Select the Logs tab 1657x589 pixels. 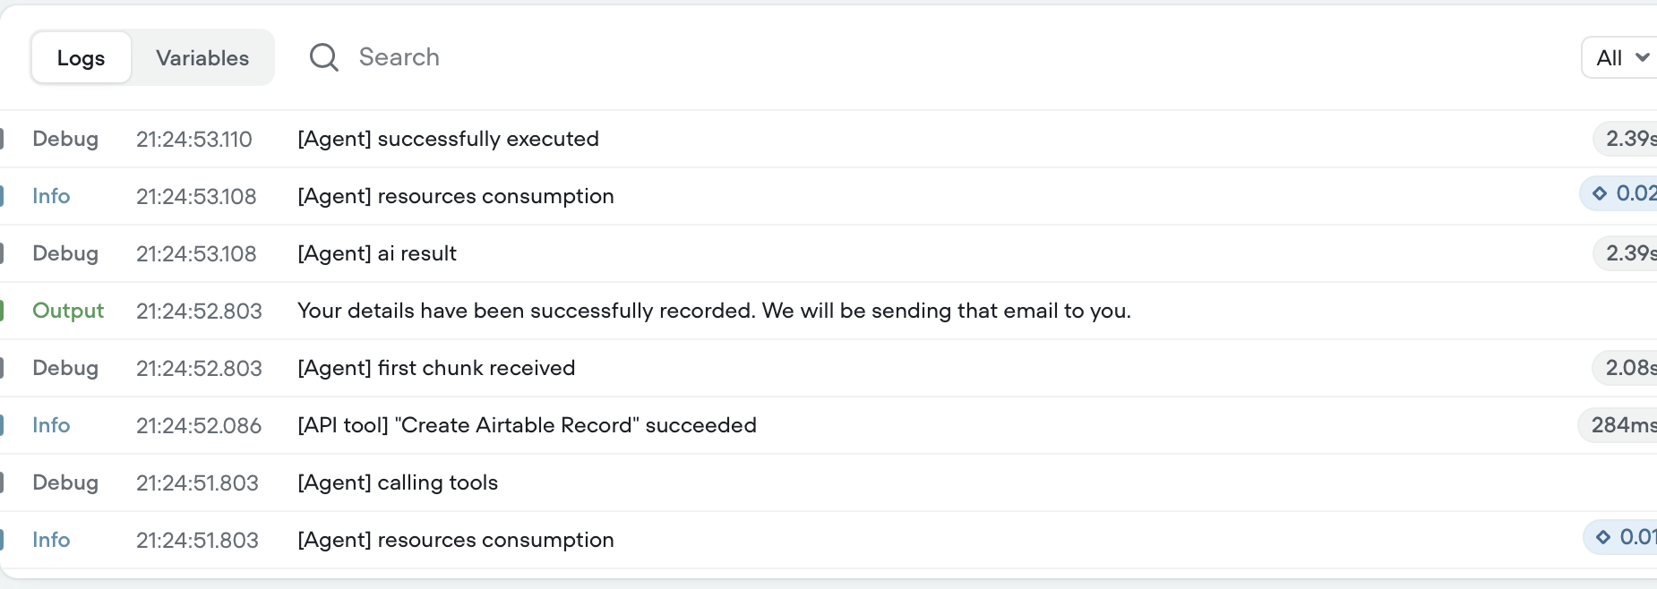pyautogui.click(x=81, y=58)
